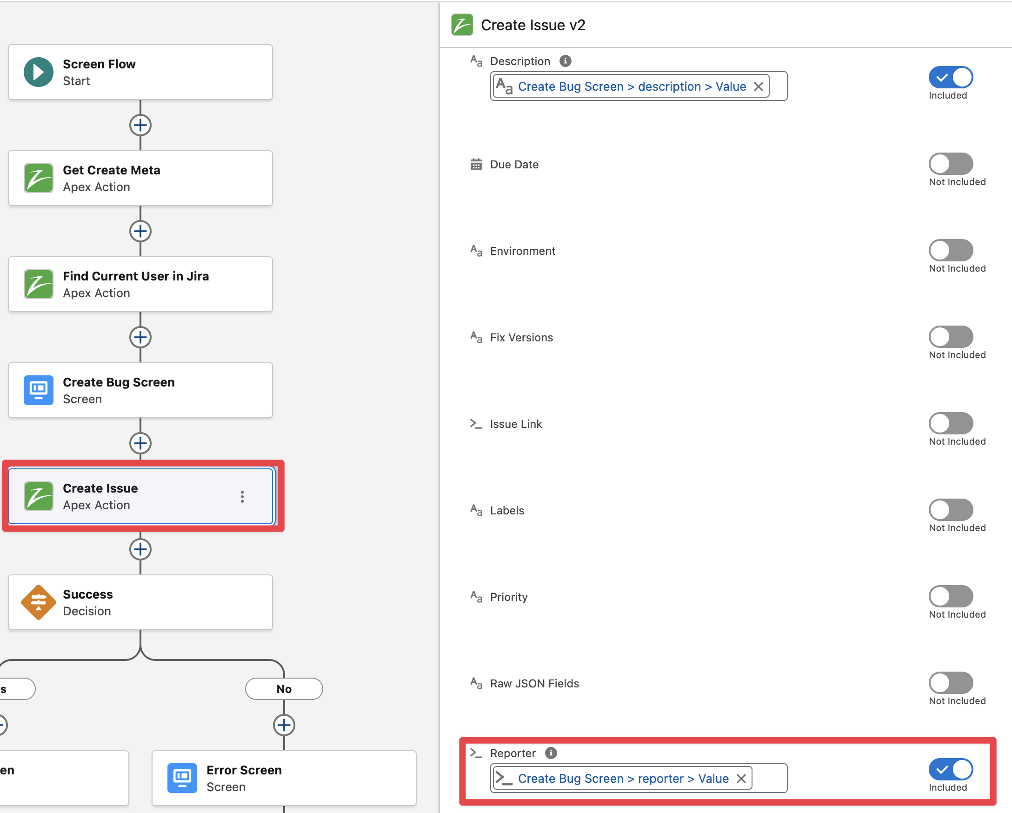Add element on the No path
Screen dimensions: 1012x813
pos(284,725)
